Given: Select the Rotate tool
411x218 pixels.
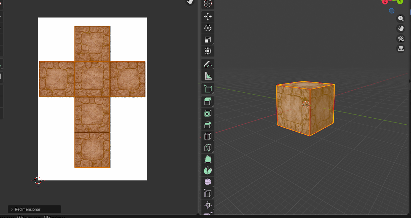Looking at the screenshot, I should 208,28.
